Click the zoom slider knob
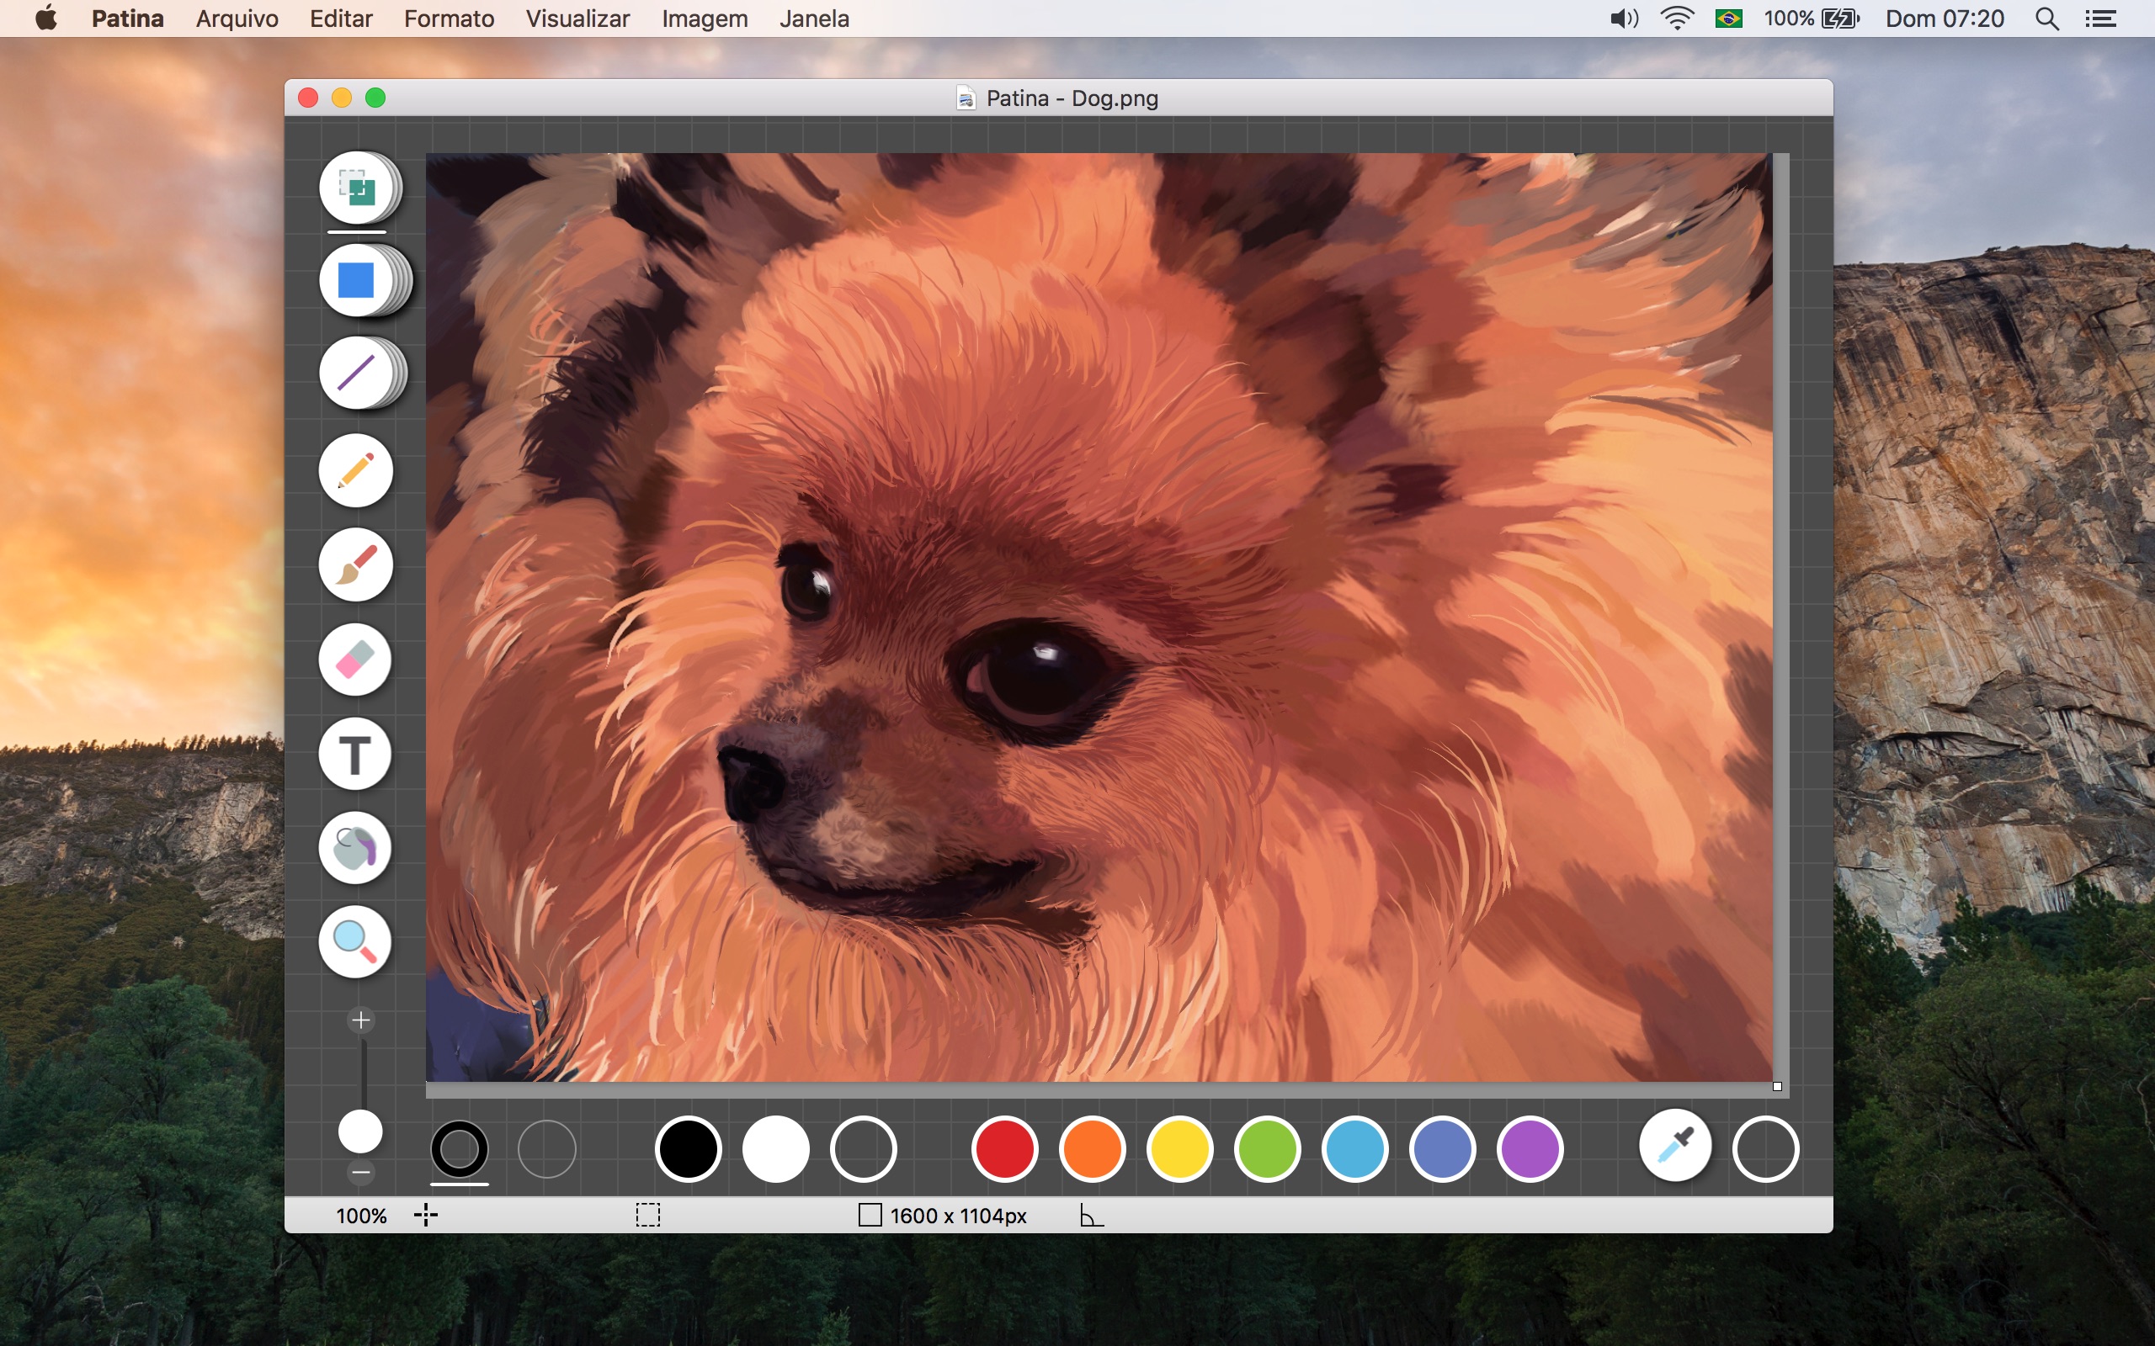The image size is (2155, 1346). click(360, 1132)
